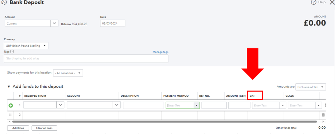The image size is (335, 134).
Task: Open Received From dropdown in row 1
Action: point(60,105)
